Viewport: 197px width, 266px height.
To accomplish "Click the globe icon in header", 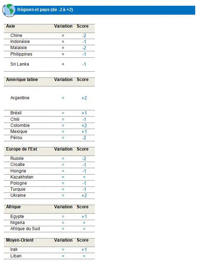I will point(9,10).
